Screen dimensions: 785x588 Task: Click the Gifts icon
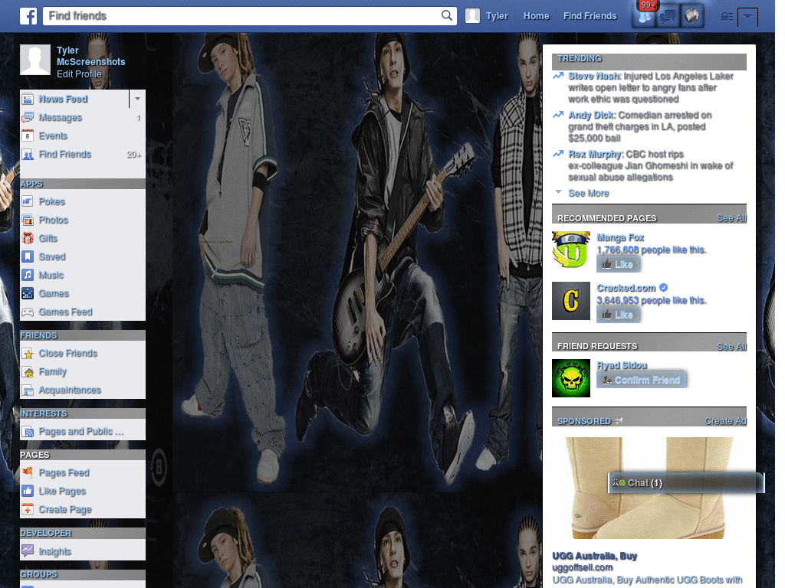pyautogui.click(x=28, y=239)
